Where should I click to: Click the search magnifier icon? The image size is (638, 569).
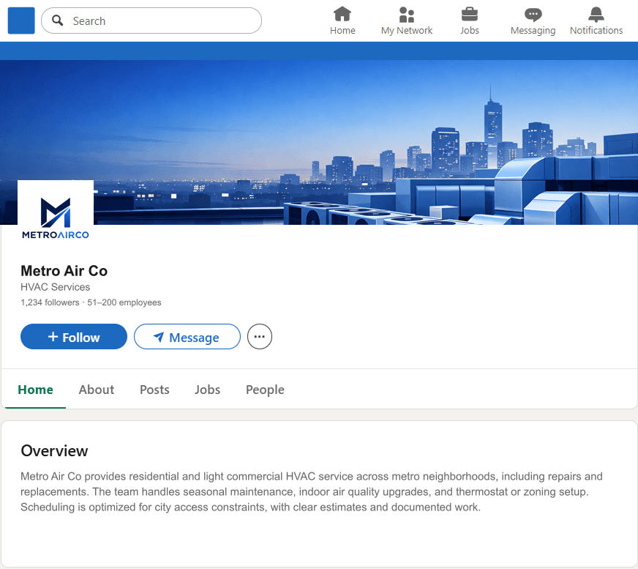58,21
